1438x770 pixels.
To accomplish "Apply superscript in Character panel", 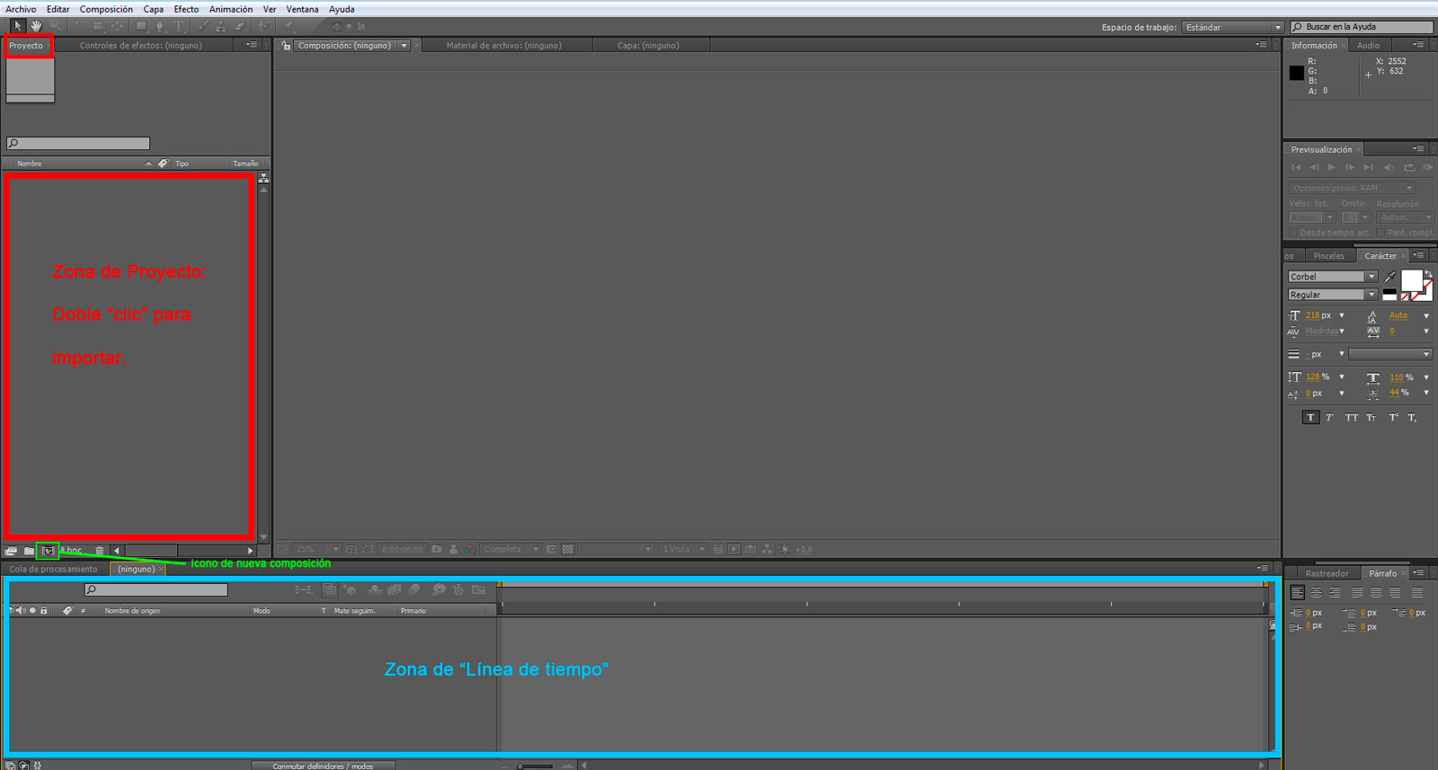I will click(x=1393, y=417).
